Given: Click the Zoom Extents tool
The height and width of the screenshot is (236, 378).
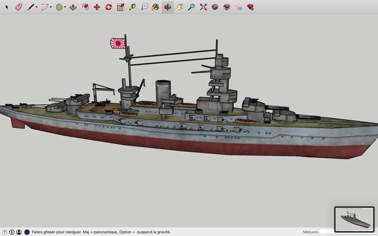Looking at the screenshot, I should pos(203,7).
